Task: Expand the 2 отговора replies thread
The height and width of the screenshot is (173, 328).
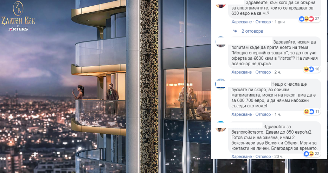Action: pos(252,31)
